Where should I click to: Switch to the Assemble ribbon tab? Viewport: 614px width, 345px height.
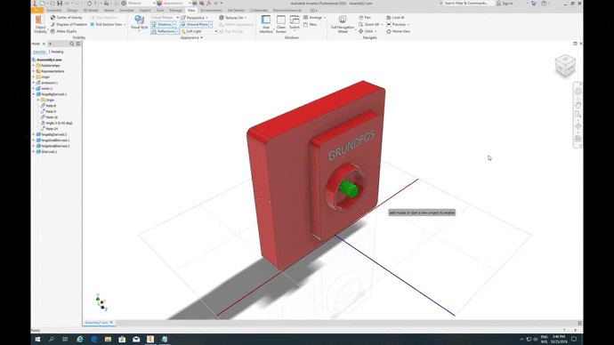(54, 10)
